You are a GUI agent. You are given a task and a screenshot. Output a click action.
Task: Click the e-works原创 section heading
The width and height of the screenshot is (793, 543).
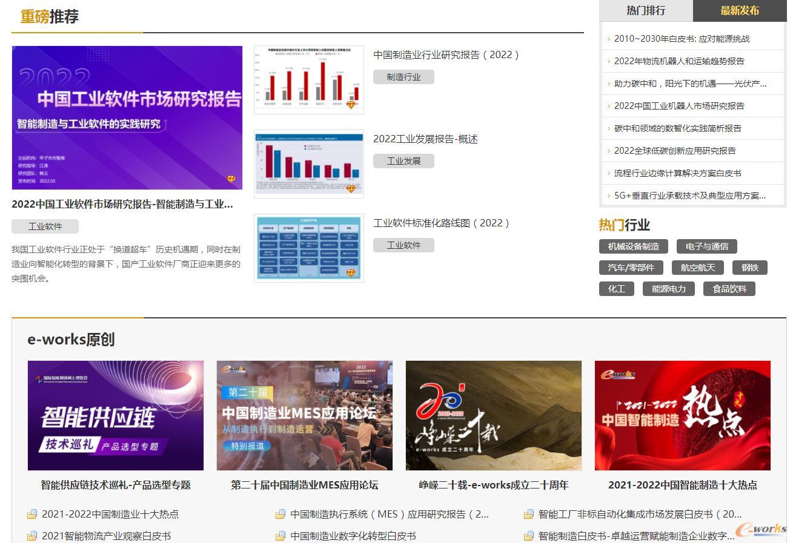(x=71, y=340)
